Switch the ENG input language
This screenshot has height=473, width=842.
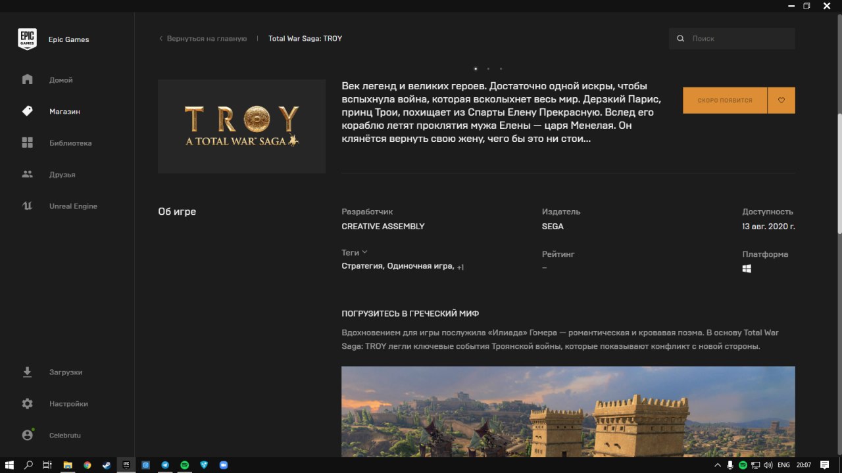783,465
